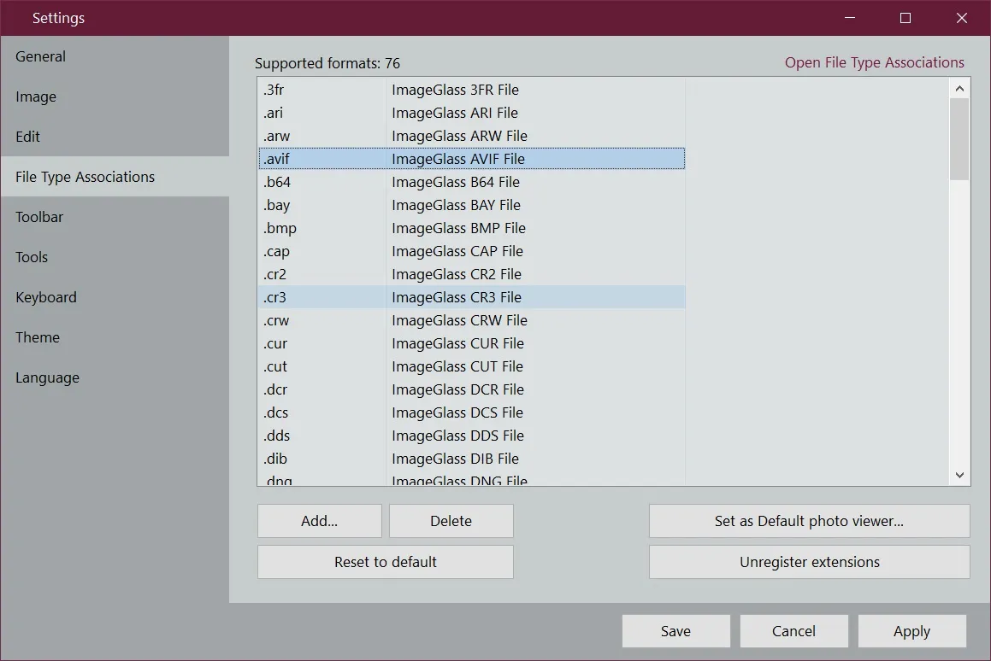Delete the selected file extension
Viewport: 991px width, 661px height.
pyautogui.click(x=451, y=521)
